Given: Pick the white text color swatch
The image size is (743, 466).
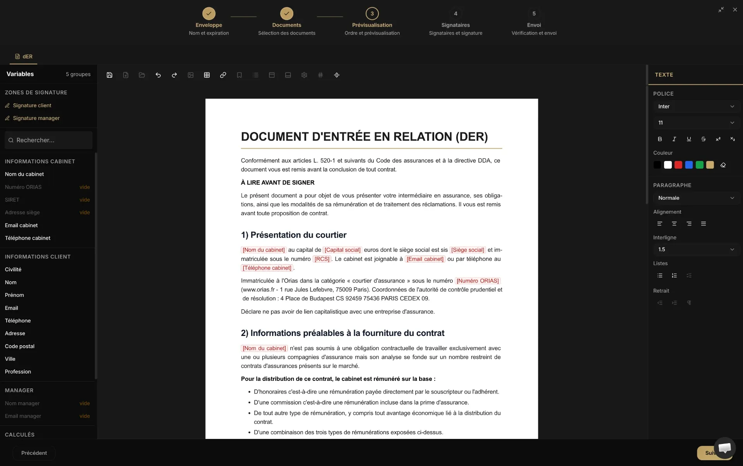Looking at the screenshot, I should tap(668, 165).
